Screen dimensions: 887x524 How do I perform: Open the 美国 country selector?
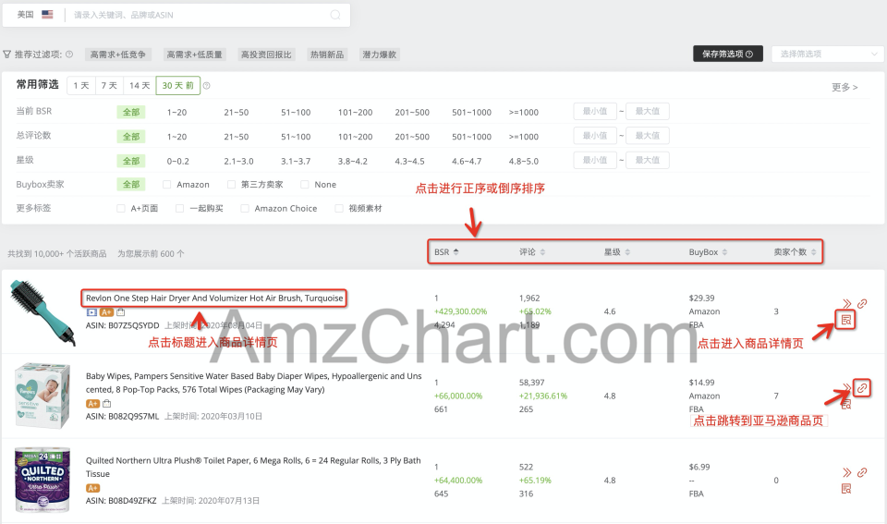pos(34,15)
